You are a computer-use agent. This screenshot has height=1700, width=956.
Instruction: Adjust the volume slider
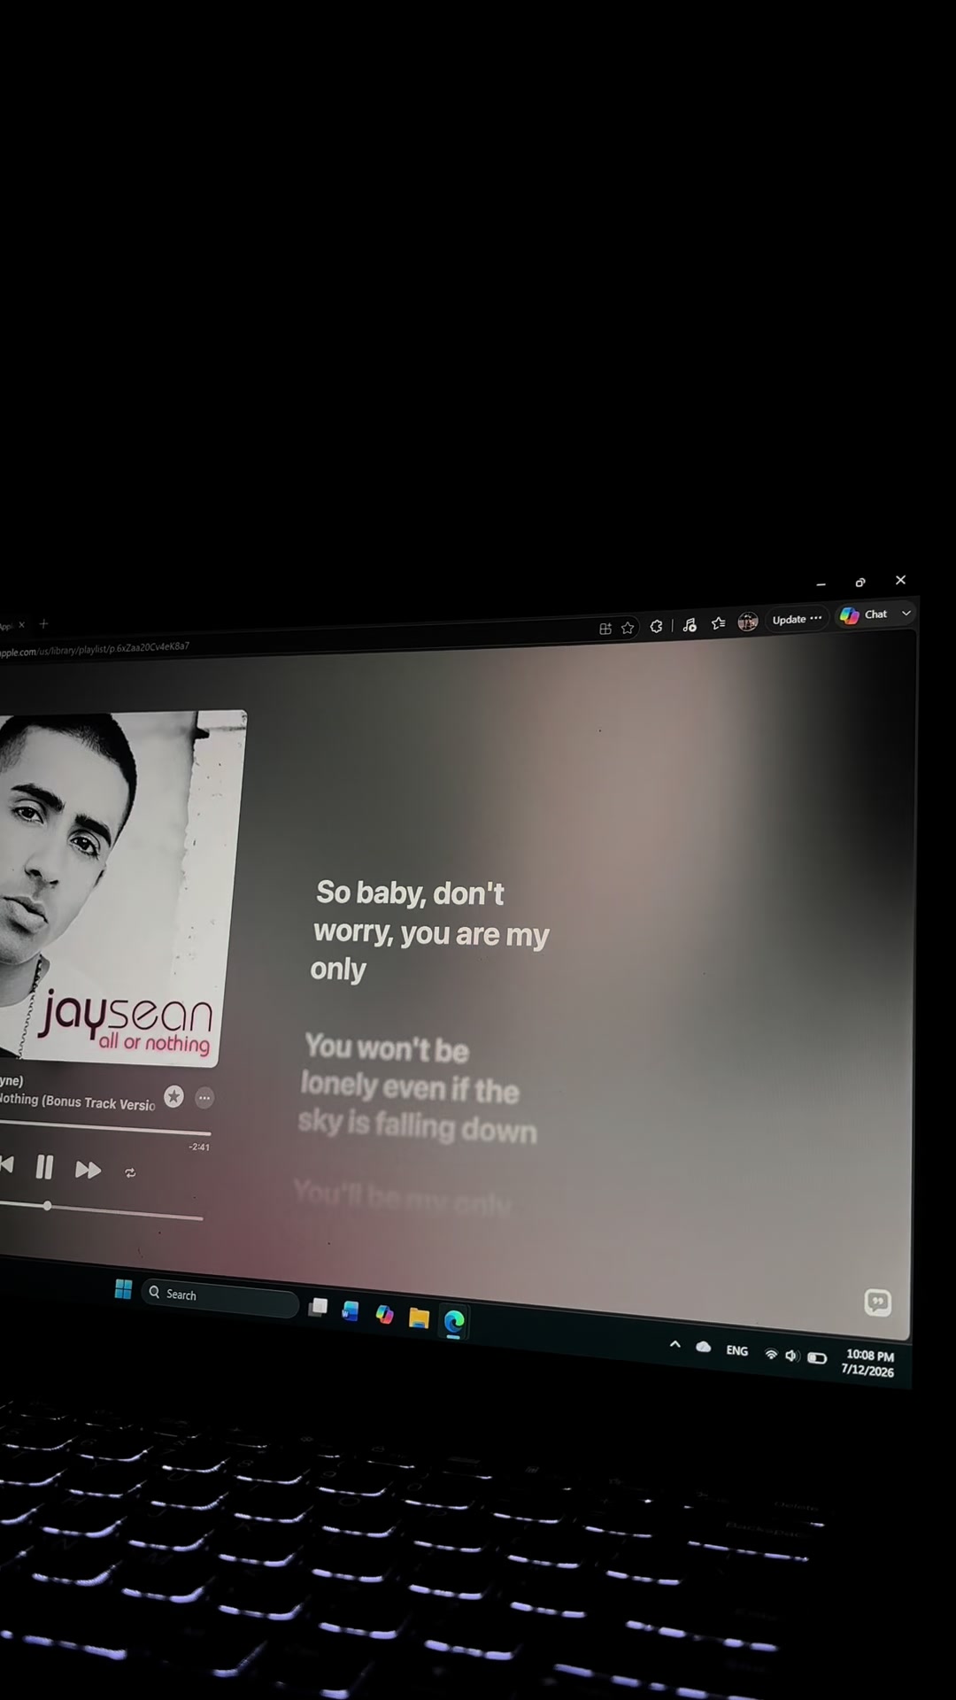(x=101, y=1211)
